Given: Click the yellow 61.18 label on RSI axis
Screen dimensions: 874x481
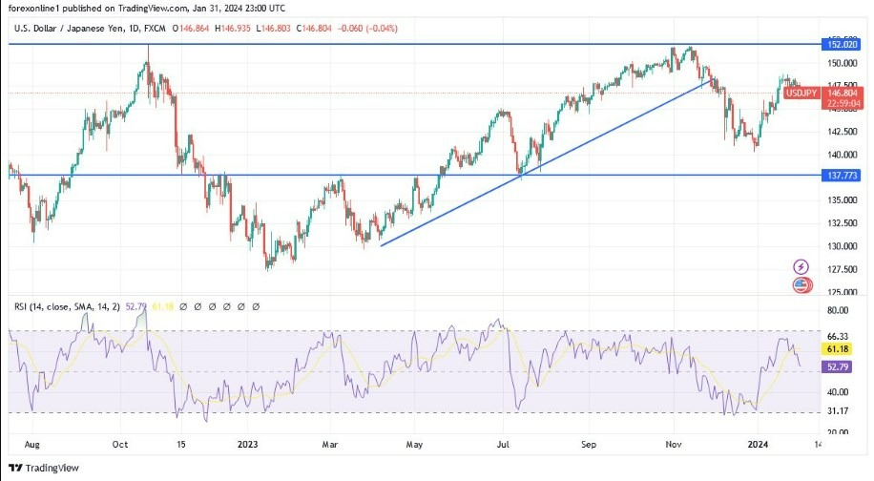Looking at the screenshot, I should point(837,349).
